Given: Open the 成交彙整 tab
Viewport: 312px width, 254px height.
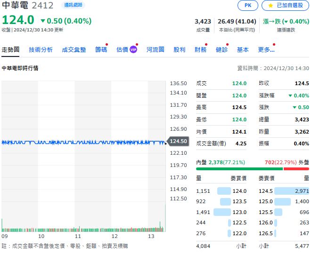Looking at the screenshot, I should [x=74, y=50].
